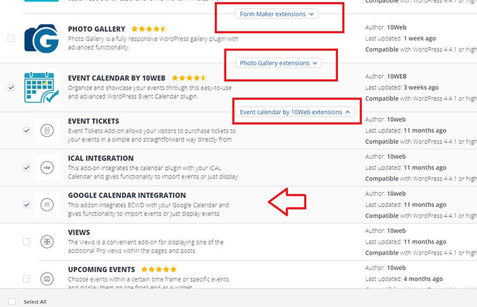The image size is (477, 307).
Task: Deselect the Google Calendar Integration checkbox
Action: [x=26, y=205]
